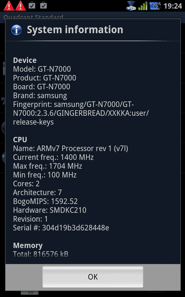This screenshot has width=185, height=297.
Task: Click the blue info icon
Action: 16,30
